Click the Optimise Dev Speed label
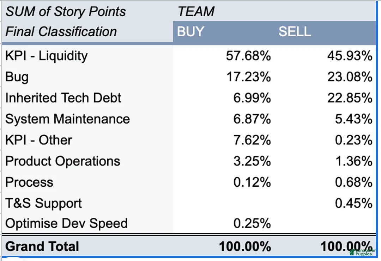381x261 pixels. (66, 224)
